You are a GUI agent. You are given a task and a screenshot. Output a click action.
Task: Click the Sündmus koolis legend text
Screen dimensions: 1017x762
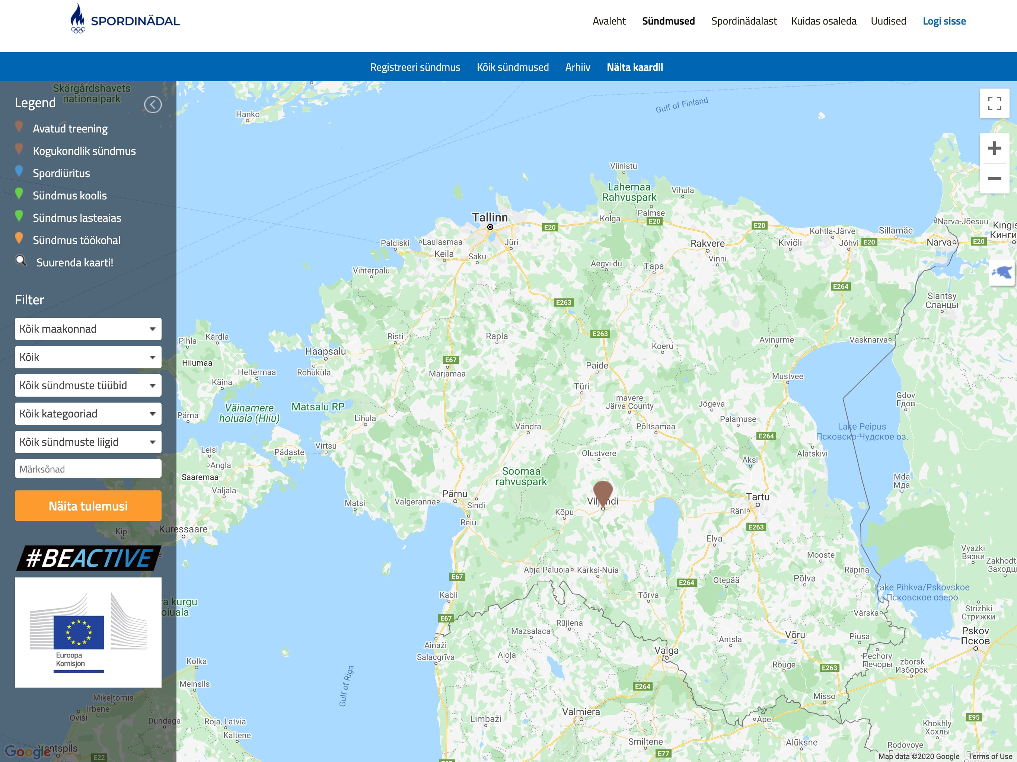[x=69, y=196]
